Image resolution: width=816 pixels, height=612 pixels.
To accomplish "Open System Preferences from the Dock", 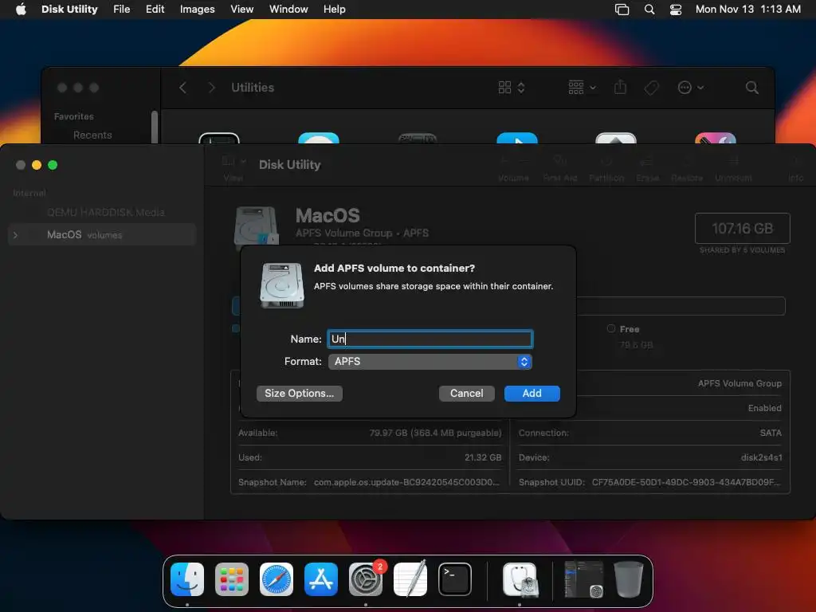I will point(365,579).
